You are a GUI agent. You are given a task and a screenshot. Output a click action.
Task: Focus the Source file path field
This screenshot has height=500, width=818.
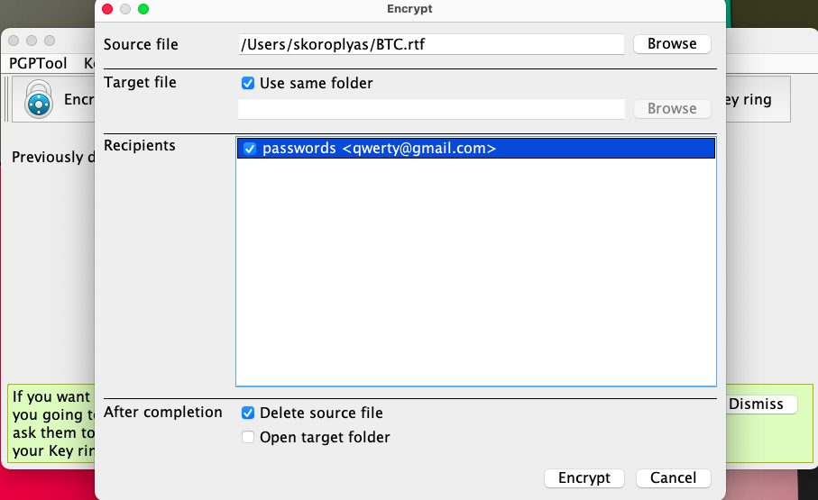tap(430, 43)
